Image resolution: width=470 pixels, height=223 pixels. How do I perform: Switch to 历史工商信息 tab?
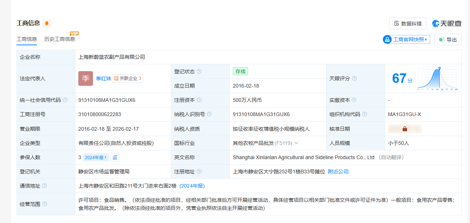(60, 39)
